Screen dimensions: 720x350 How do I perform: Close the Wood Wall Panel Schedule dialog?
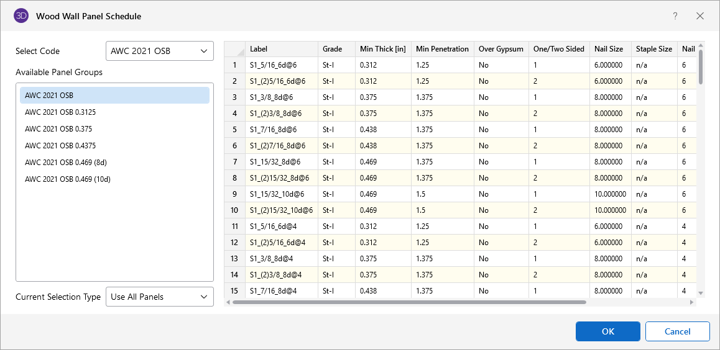click(x=700, y=16)
